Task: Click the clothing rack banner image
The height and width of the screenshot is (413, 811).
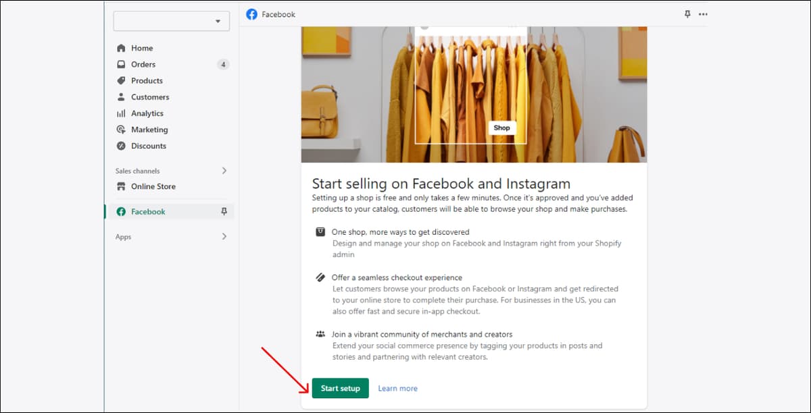Action: click(474, 94)
